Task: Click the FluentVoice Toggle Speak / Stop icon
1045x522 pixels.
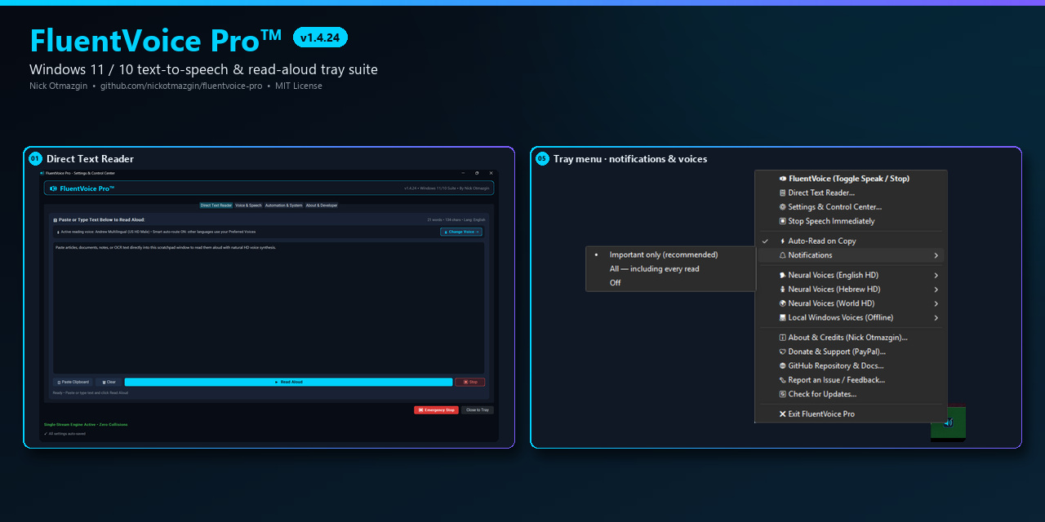Action: 783,179
